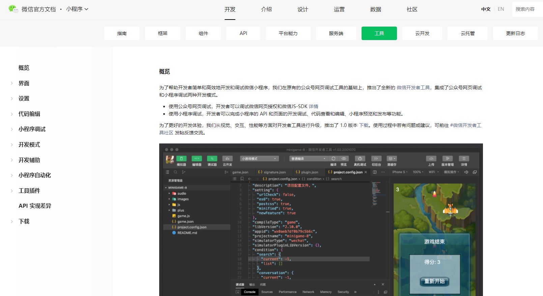Open the 介绍 top navigation tab

click(x=266, y=9)
